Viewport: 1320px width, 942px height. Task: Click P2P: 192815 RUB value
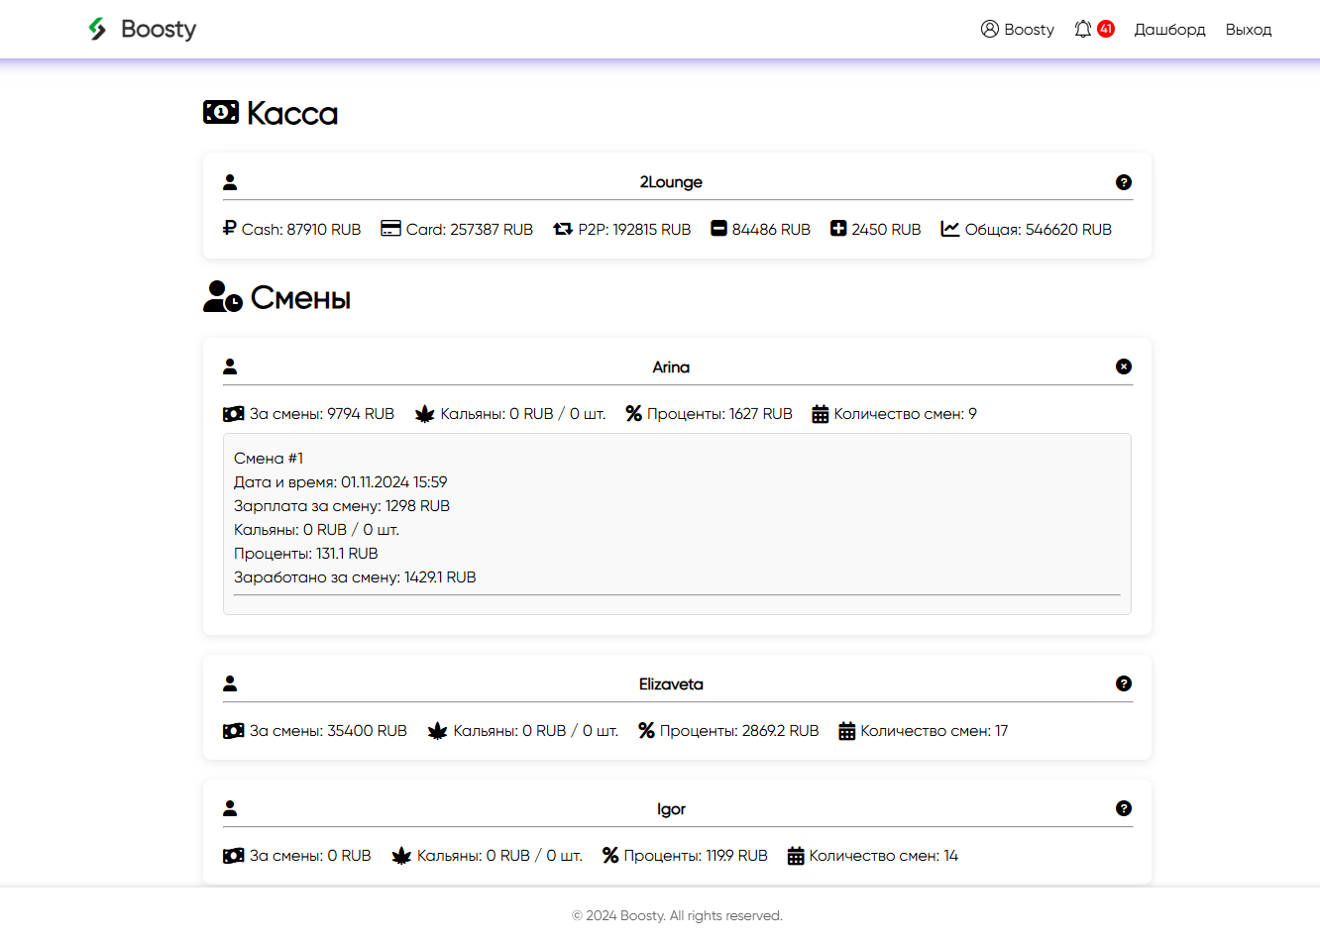click(x=634, y=229)
